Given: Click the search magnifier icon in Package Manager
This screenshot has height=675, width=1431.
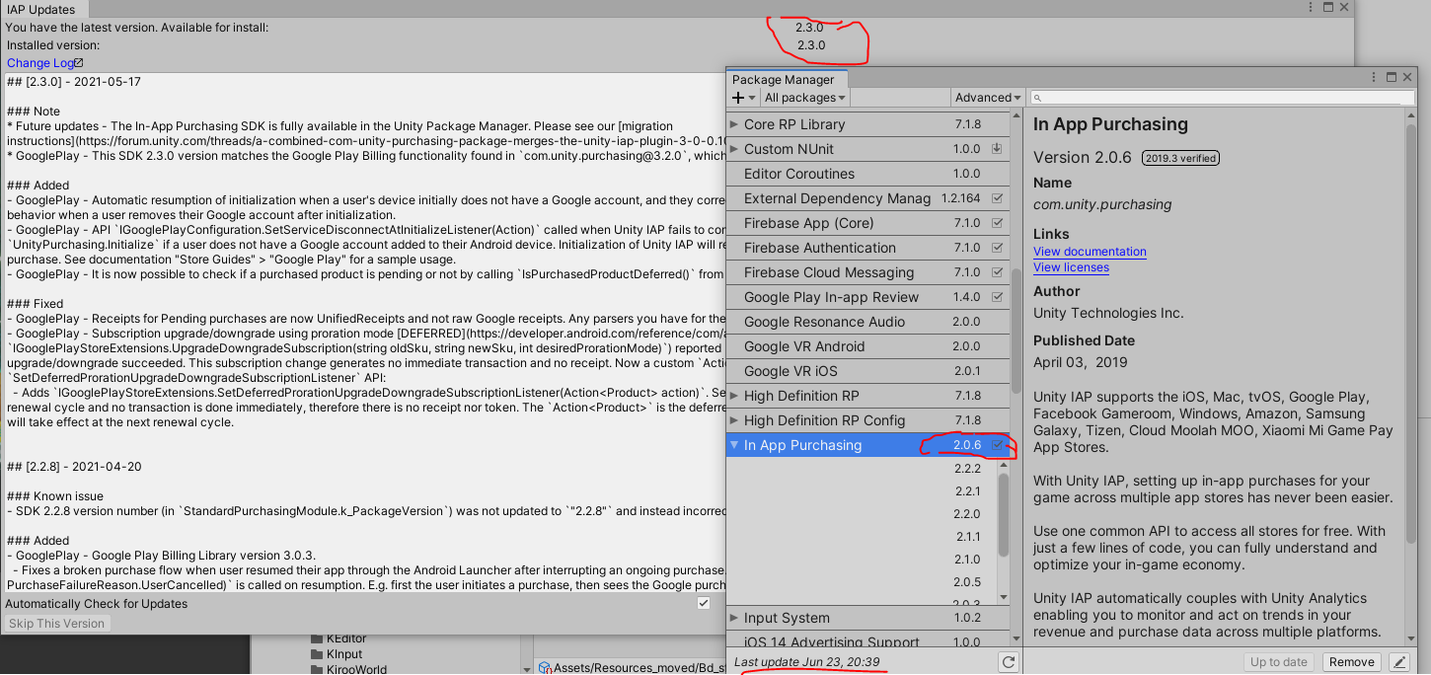Looking at the screenshot, I should [1037, 98].
